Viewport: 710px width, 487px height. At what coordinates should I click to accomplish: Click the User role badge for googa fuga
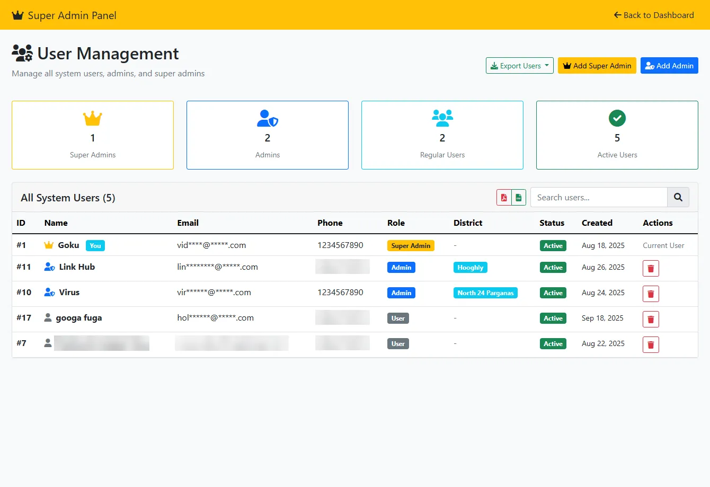(398, 318)
